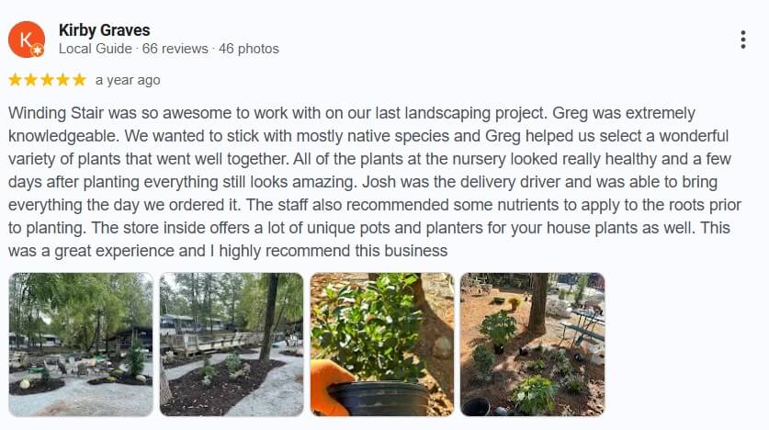The width and height of the screenshot is (769, 430).
Task: Click the first yellow rating star
Action: 15,80
